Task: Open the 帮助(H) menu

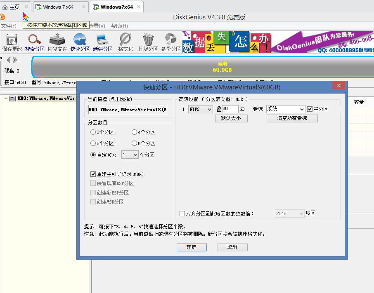Action: [119, 26]
